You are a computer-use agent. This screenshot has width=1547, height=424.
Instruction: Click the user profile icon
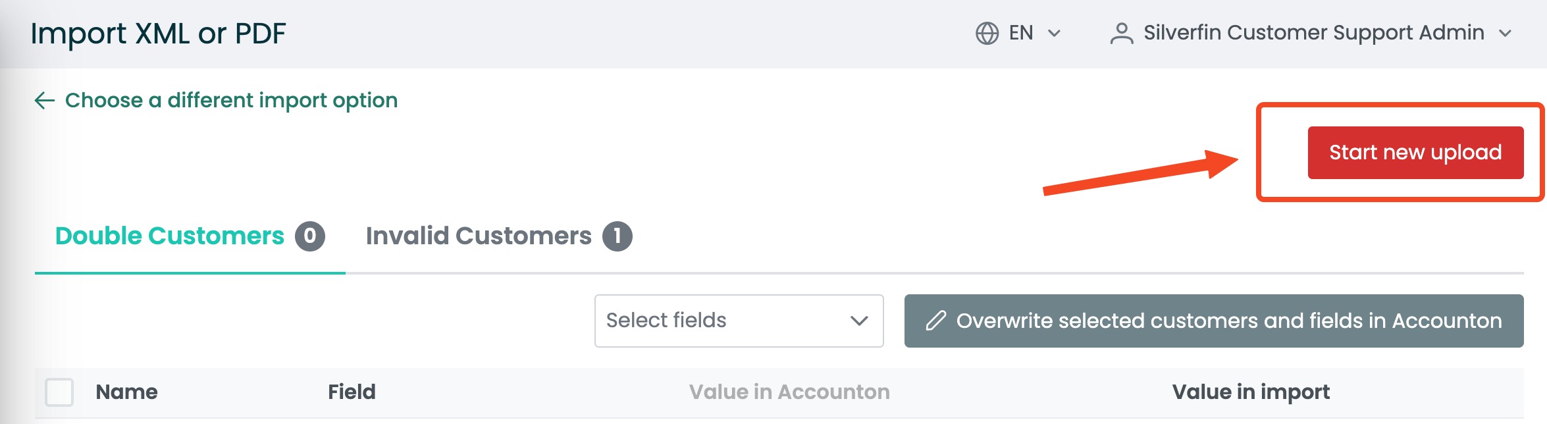click(x=1122, y=33)
